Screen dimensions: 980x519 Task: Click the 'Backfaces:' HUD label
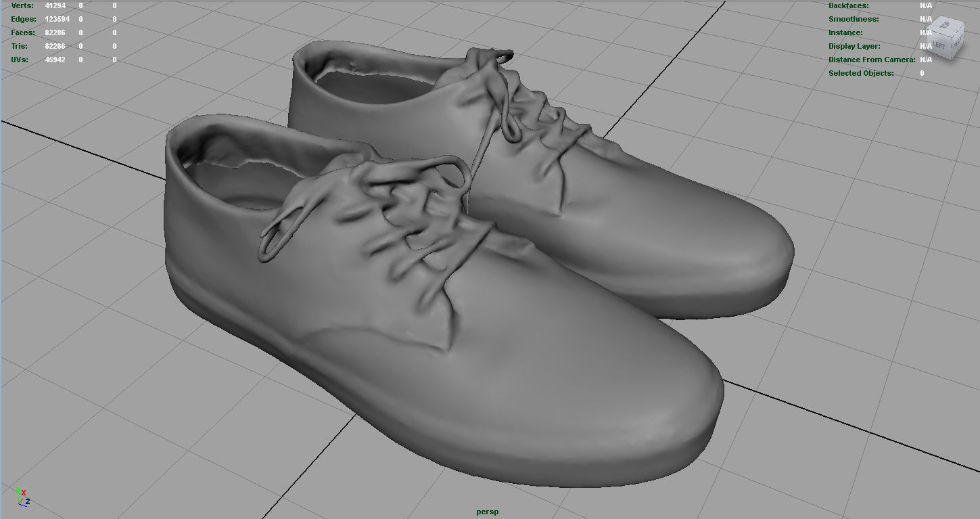pyautogui.click(x=849, y=5)
